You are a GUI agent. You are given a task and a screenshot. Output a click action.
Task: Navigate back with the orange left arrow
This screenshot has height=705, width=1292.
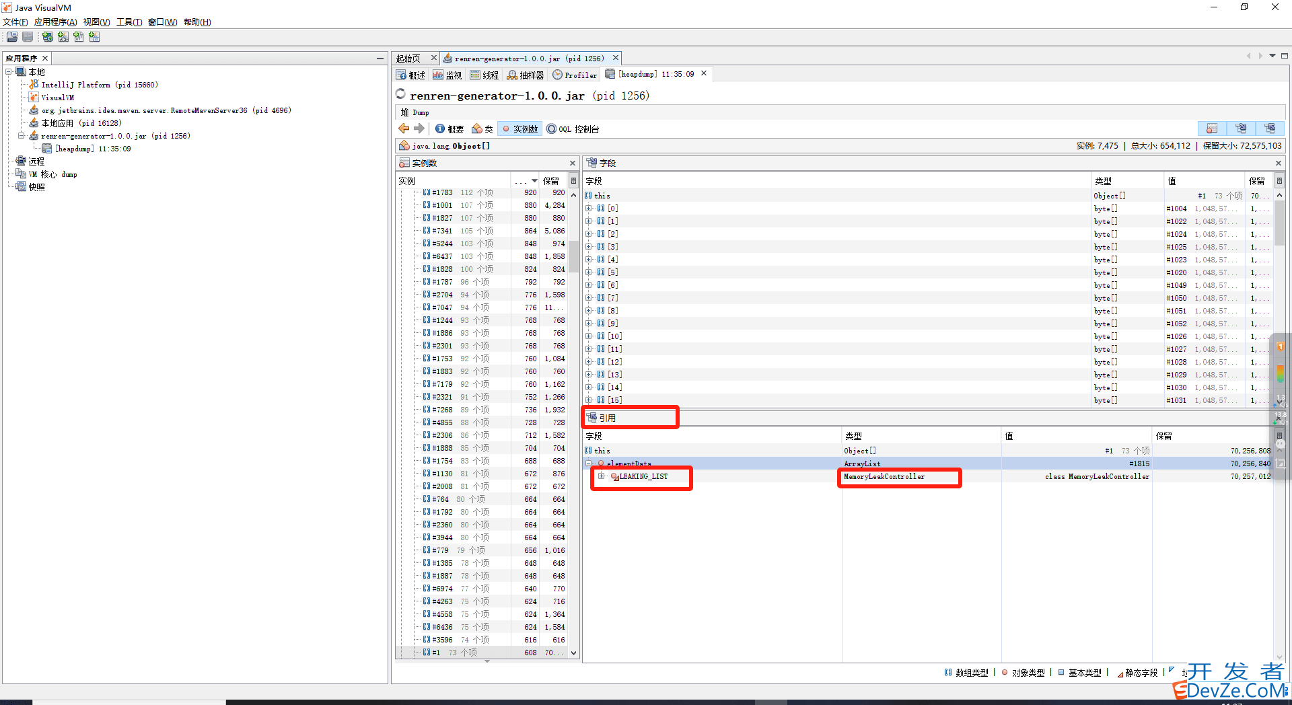pyautogui.click(x=404, y=128)
